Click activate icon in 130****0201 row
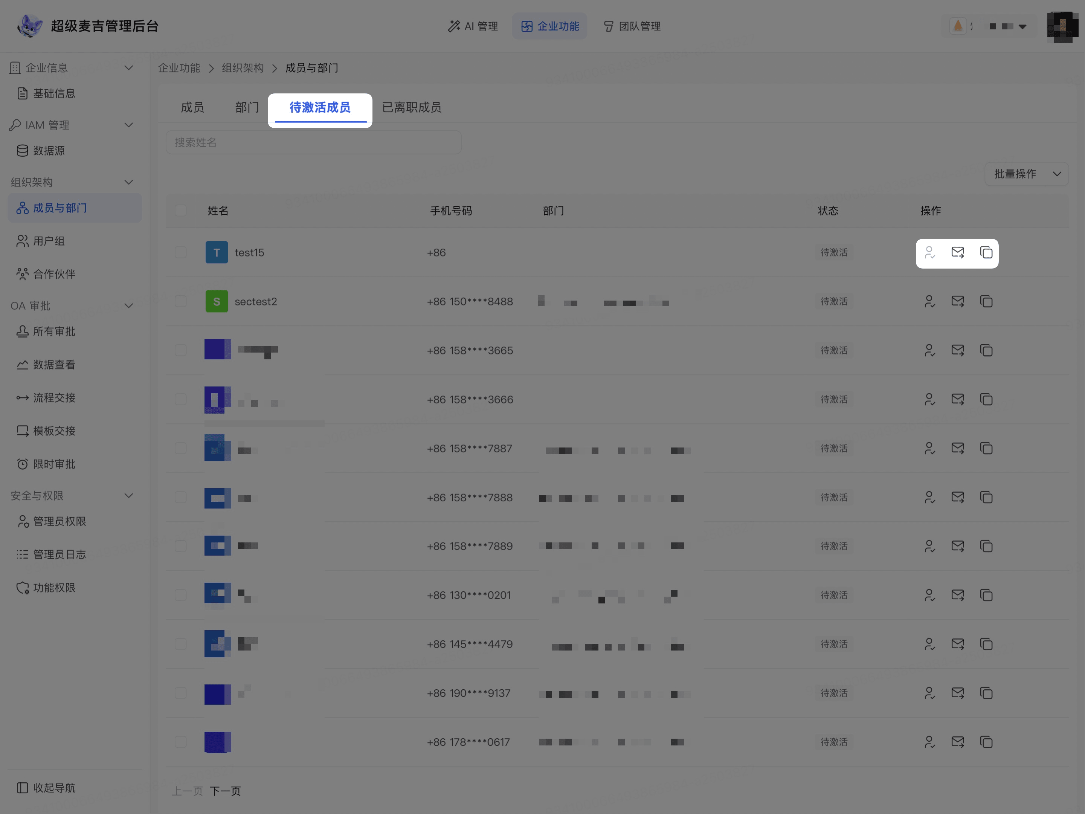Viewport: 1085px width, 814px height. 929,595
